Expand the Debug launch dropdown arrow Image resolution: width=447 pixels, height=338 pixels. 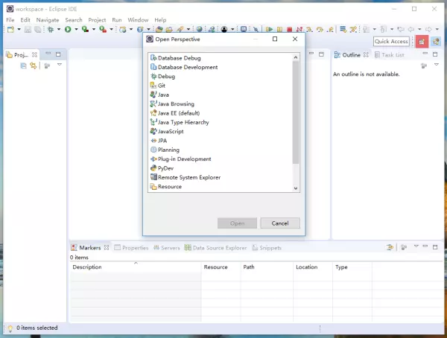click(x=58, y=29)
